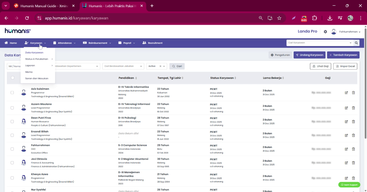Check the box for Jevi Oktavia

pos(12,163)
